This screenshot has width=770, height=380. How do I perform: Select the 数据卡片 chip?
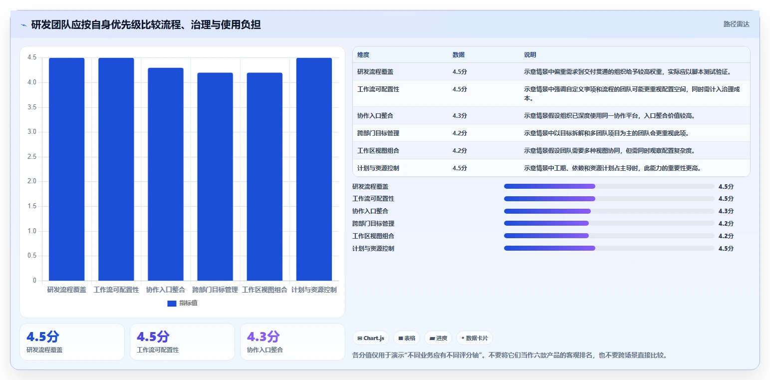(x=475, y=338)
